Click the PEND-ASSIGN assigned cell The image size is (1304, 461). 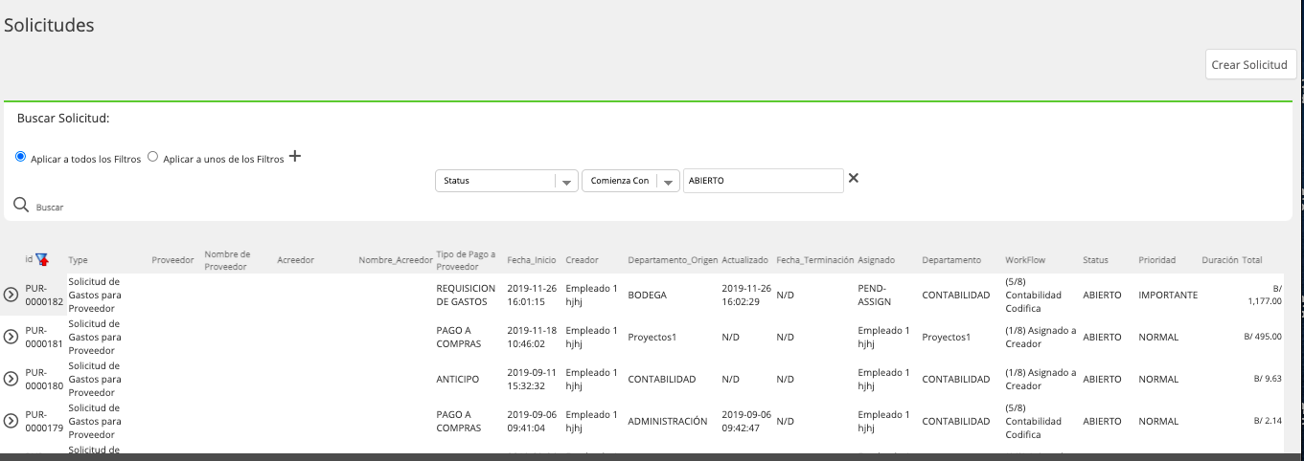click(875, 295)
